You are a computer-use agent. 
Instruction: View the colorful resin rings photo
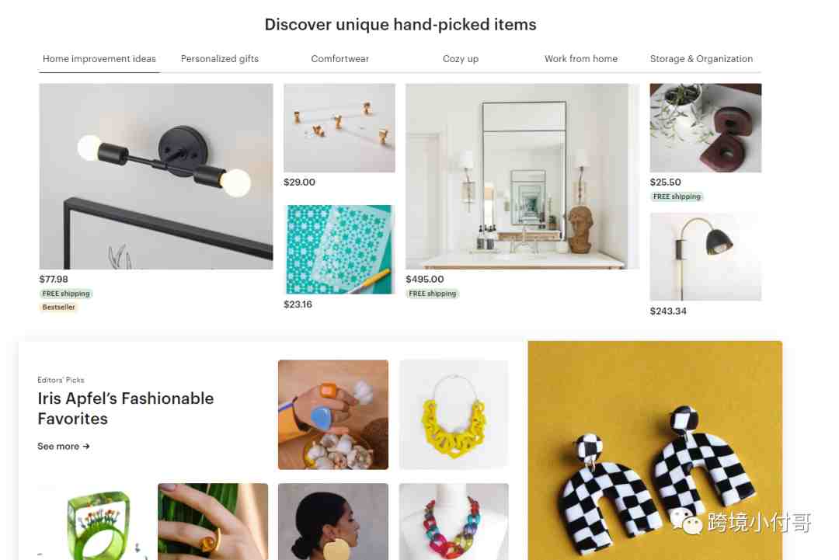pos(332,415)
